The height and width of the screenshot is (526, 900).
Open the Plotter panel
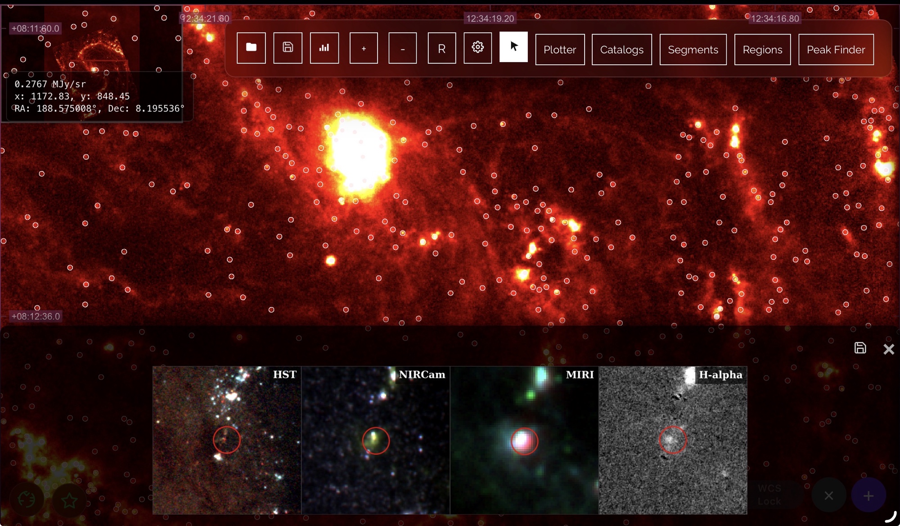560,49
